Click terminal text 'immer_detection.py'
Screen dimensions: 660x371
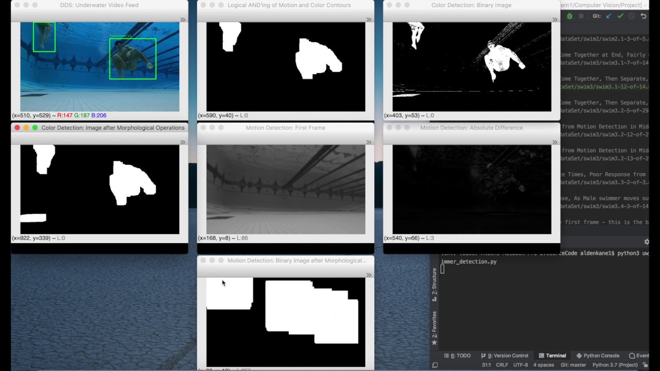[x=469, y=262]
